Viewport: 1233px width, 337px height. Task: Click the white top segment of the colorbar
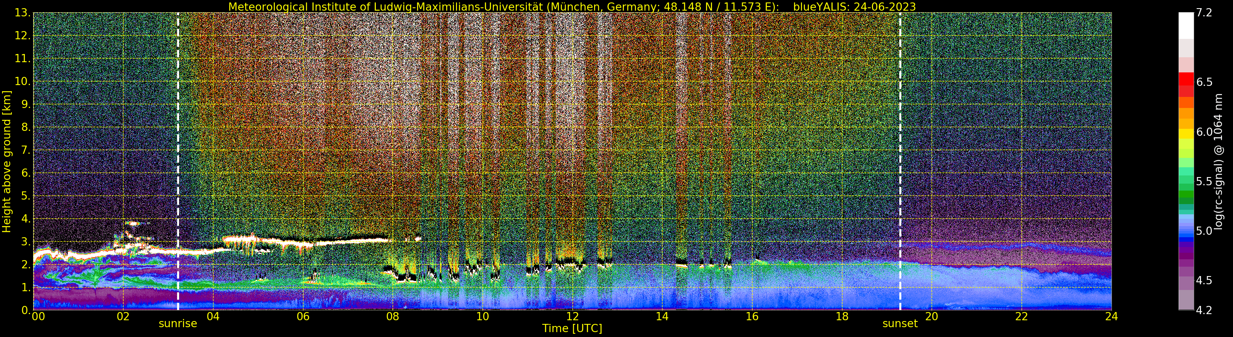[x=1186, y=25]
